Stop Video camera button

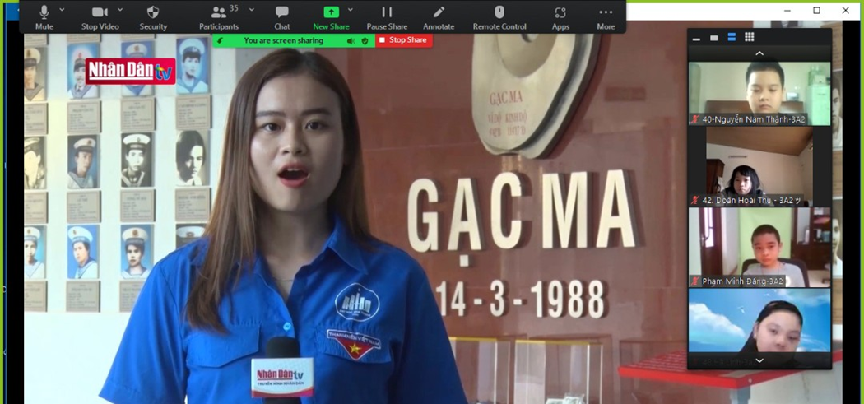[x=100, y=17]
